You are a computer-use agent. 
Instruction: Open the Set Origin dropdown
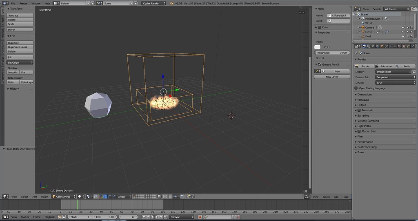coord(20,62)
